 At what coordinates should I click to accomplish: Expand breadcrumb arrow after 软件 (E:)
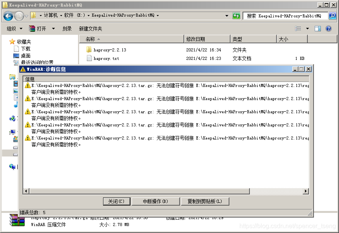click(x=88, y=15)
